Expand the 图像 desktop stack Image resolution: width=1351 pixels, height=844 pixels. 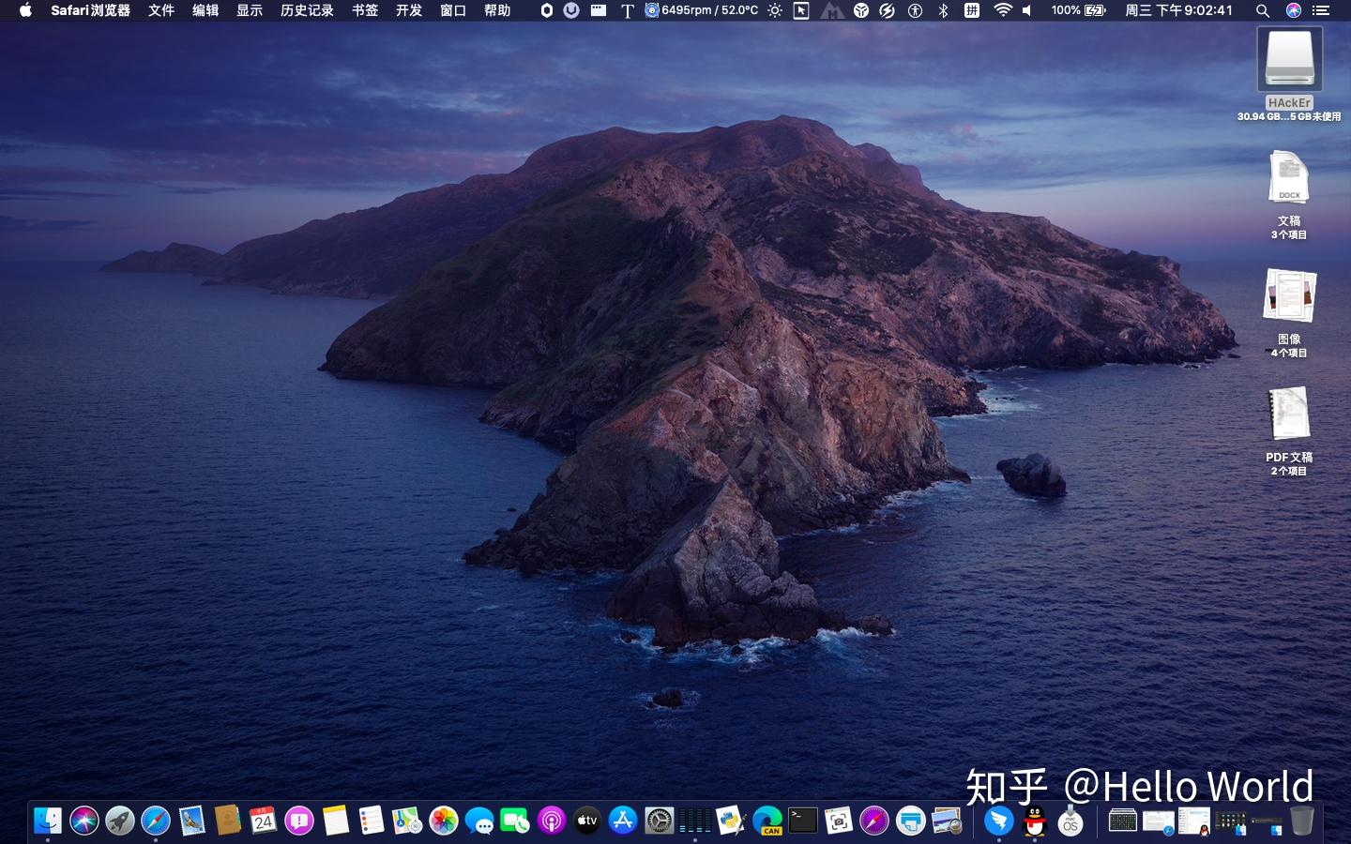pos(1289,296)
